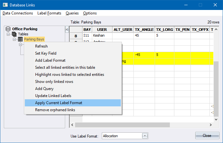The height and width of the screenshot is (143, 223).
Task: Click the TX_ANGLE column header
Action: point(144,30)
